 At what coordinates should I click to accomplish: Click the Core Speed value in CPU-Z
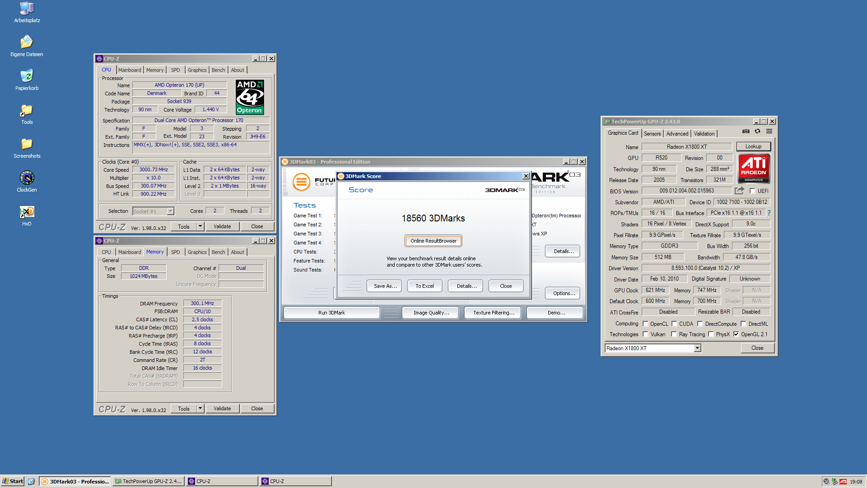pyautogui.click(x=154, y=169)
